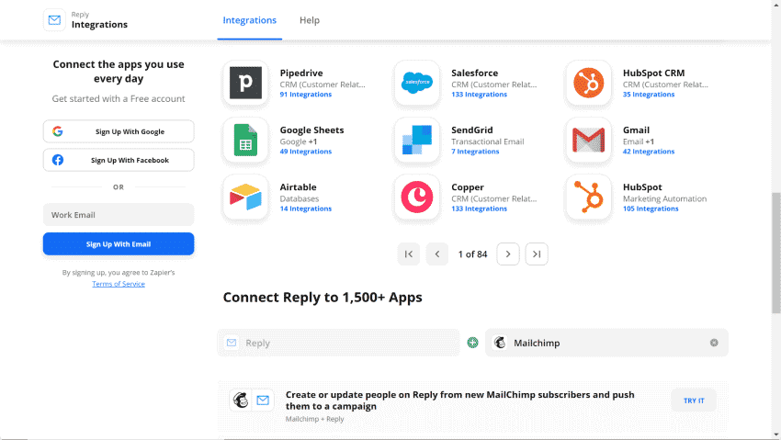Click the Reply envelope icon in the zap card

pyautogui.click(x=263, y=401)
